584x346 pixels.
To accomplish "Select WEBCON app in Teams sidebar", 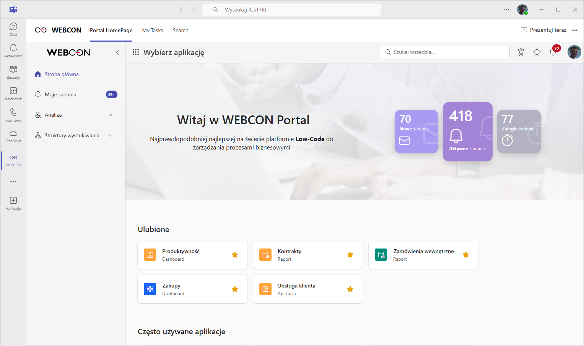I will coord(13,160).
